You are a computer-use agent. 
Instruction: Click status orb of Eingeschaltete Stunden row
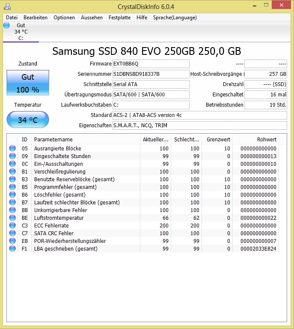point(12,156)
